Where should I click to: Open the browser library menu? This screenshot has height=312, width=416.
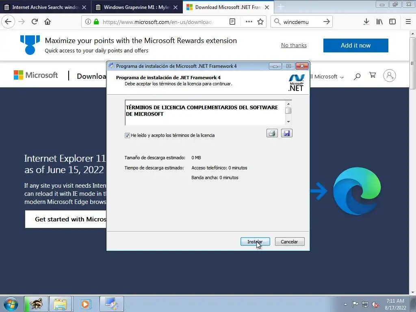[x=379, y=22]
